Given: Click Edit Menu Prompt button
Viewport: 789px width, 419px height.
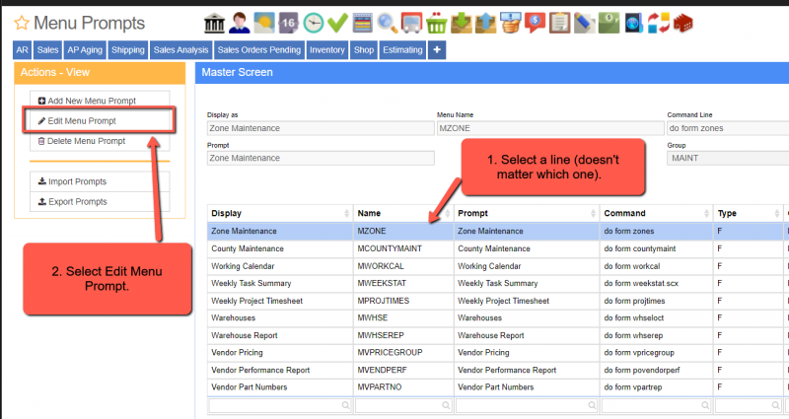Looking at the screenshot, I should tap(99, 121).
